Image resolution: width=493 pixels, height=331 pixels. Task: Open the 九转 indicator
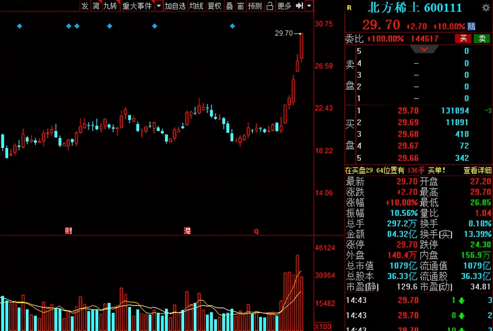click(110, 6)
